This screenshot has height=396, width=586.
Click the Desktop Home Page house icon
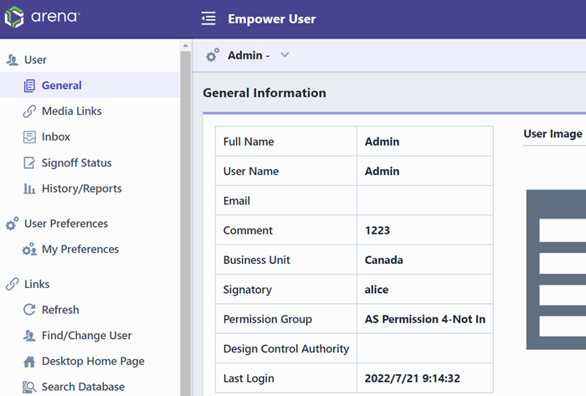29,362
